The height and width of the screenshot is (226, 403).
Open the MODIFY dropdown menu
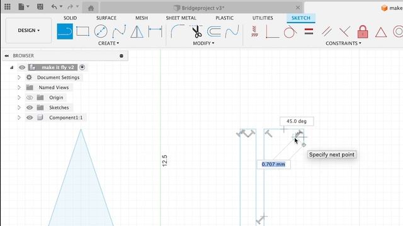click(203, 43)
